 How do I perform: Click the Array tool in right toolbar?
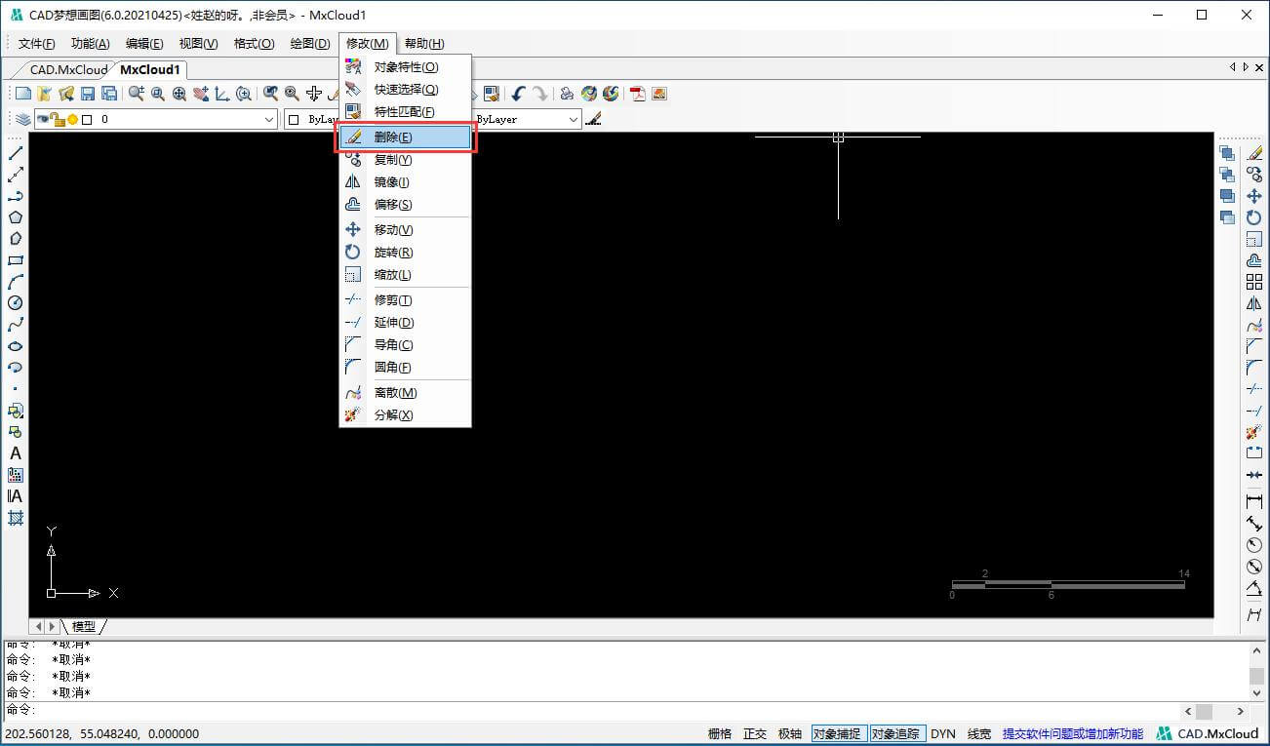coord(1254,282)
